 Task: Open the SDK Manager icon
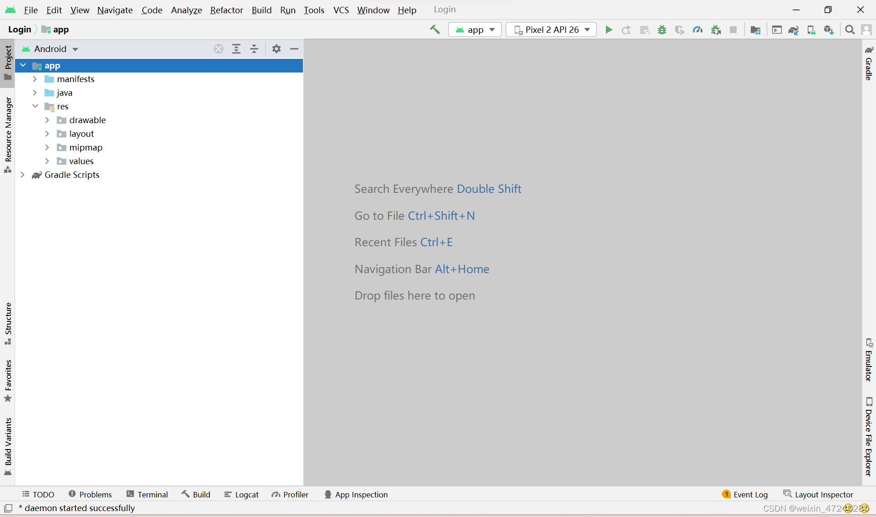pyautogui.click(x=829, y=30)
